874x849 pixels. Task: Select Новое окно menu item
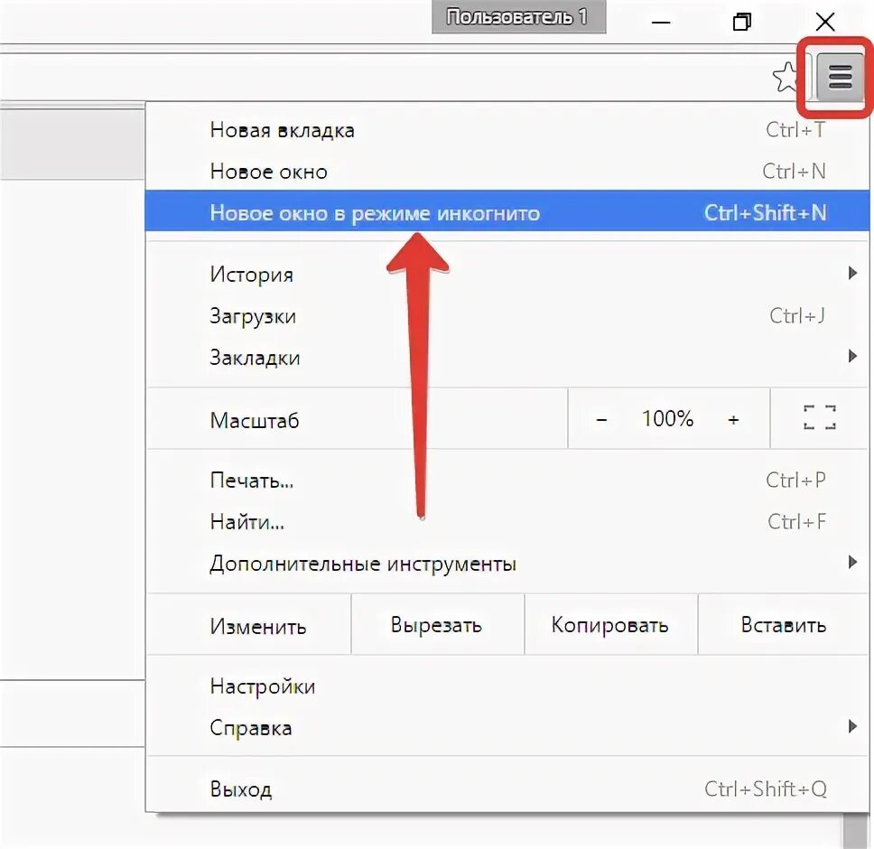pyautogui.click(x=507, y=171)
